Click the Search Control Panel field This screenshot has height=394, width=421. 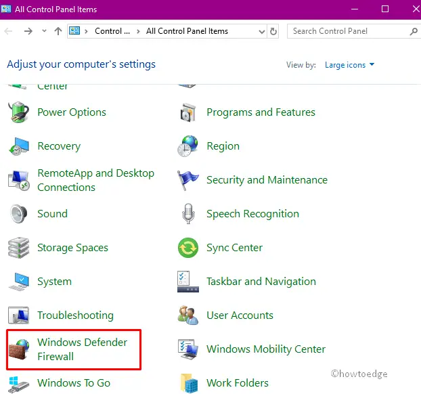point(349,31)
